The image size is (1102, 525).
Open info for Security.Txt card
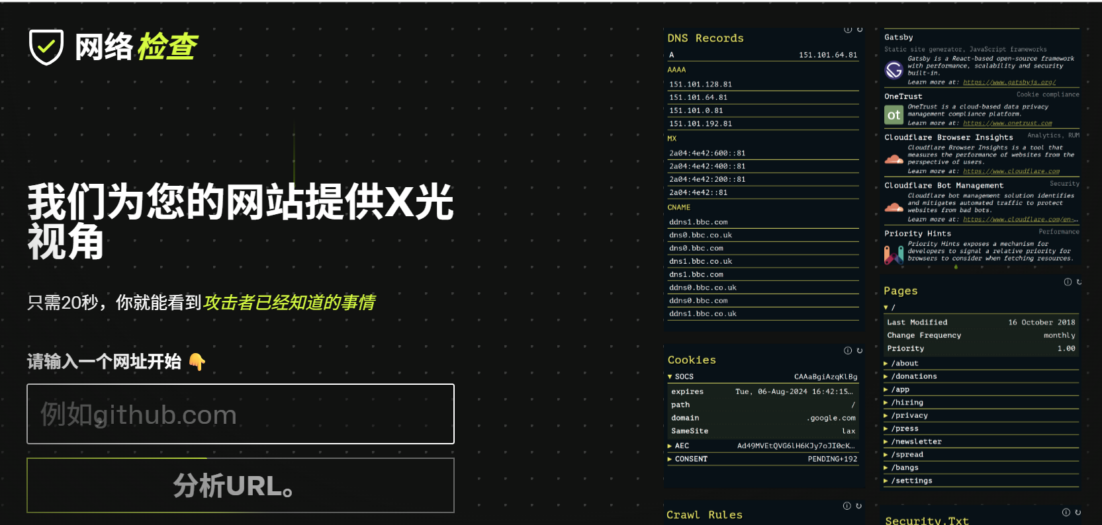(1066, 512)
